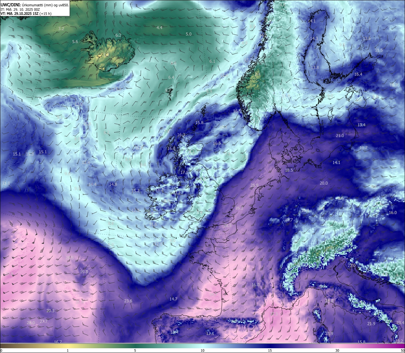Viewport: 405px width, 353px height.
Task: Click the 14.4 value on the map
Action: (x=92, y=185)
